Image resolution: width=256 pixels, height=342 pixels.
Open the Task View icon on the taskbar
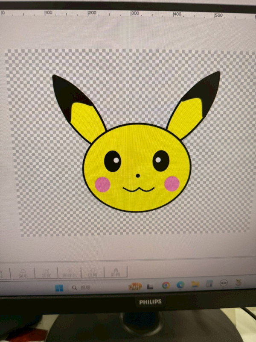point(150,286)
